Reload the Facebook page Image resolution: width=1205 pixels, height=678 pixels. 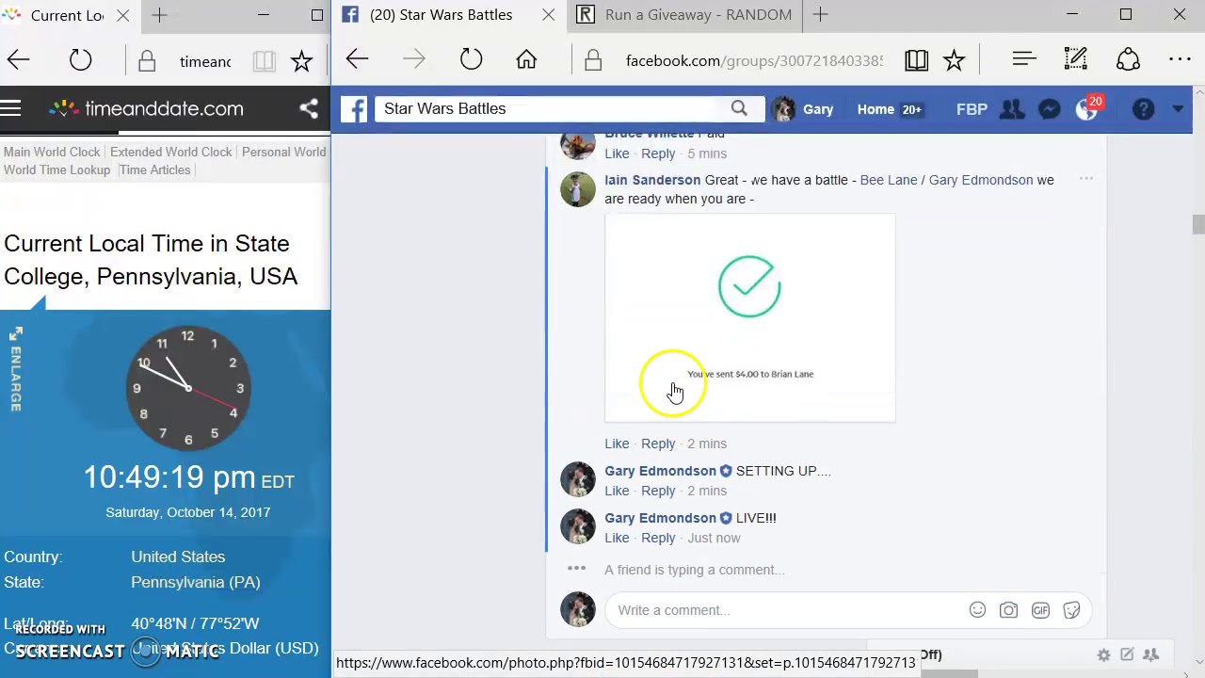click(471, 60)
